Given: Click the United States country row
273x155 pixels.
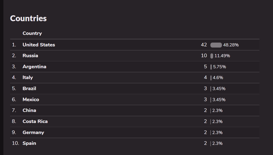Looking at the screenshot, I should click(x=135, y=45).
